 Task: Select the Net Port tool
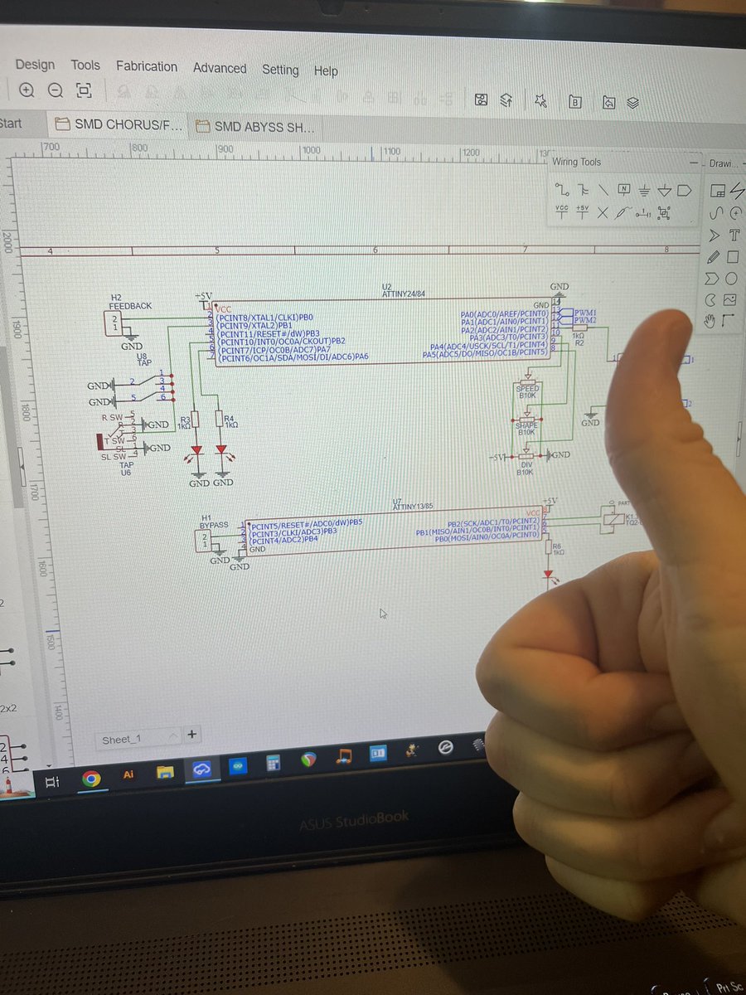pyautogui.click(x=684, y=191)
